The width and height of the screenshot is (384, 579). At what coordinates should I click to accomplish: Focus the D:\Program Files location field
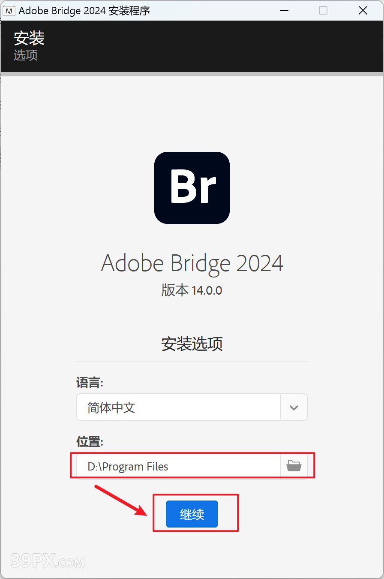click(179, 466)
